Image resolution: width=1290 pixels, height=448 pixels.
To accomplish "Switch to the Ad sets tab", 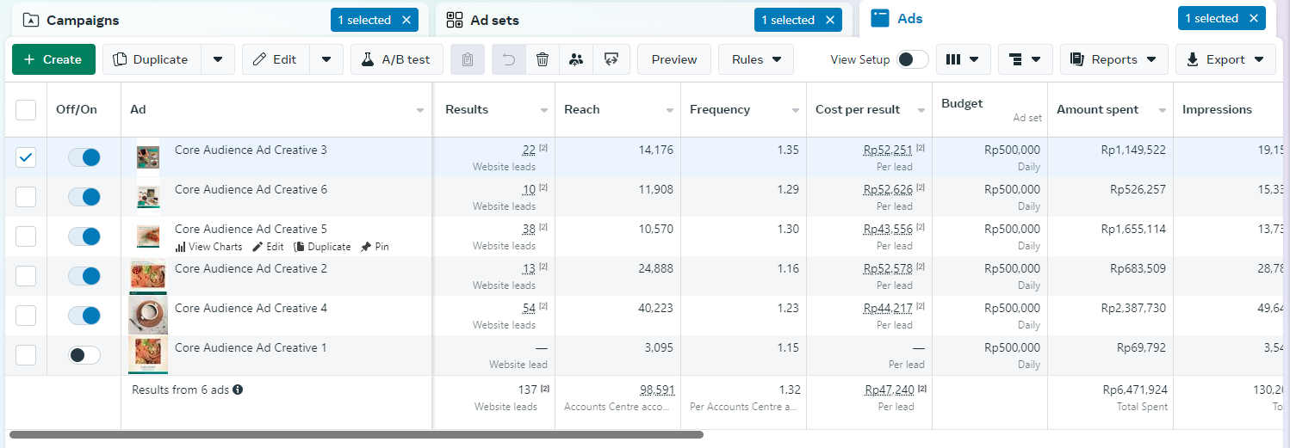I will coord(494,20).
